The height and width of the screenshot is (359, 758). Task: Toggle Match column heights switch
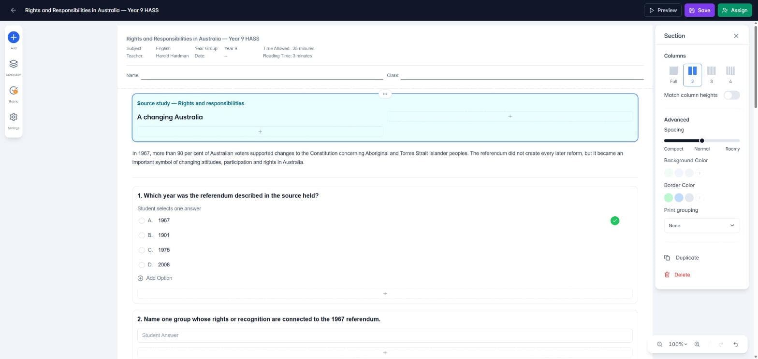pyautogui.click(x=731, y=95)
